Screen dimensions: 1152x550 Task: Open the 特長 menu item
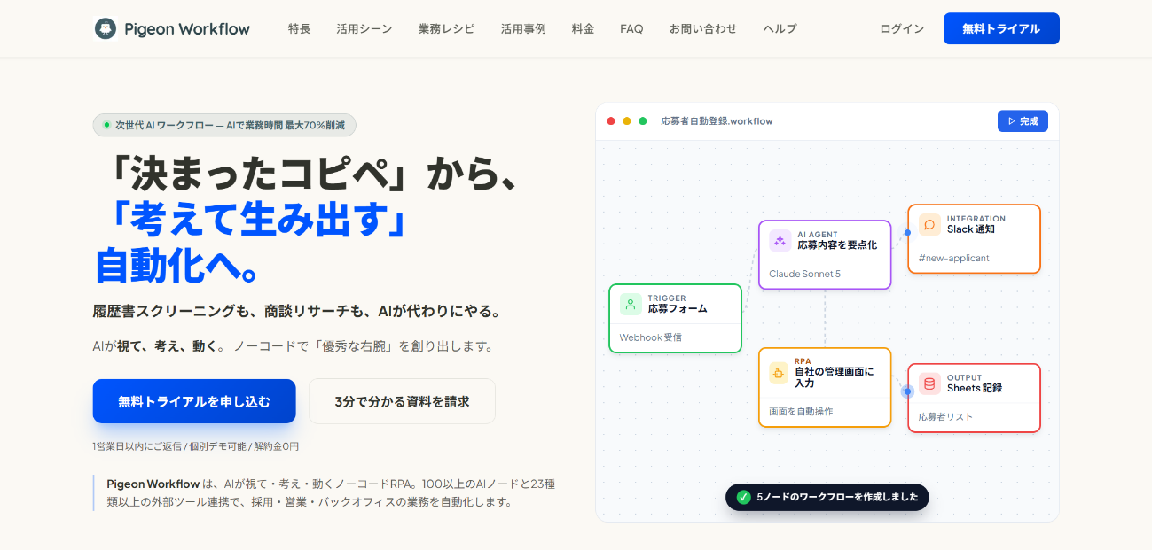(300, 28)
